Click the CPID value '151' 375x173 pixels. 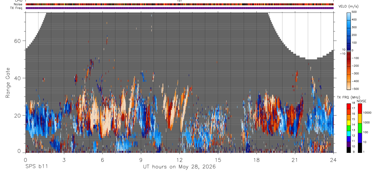click(179, 1)
